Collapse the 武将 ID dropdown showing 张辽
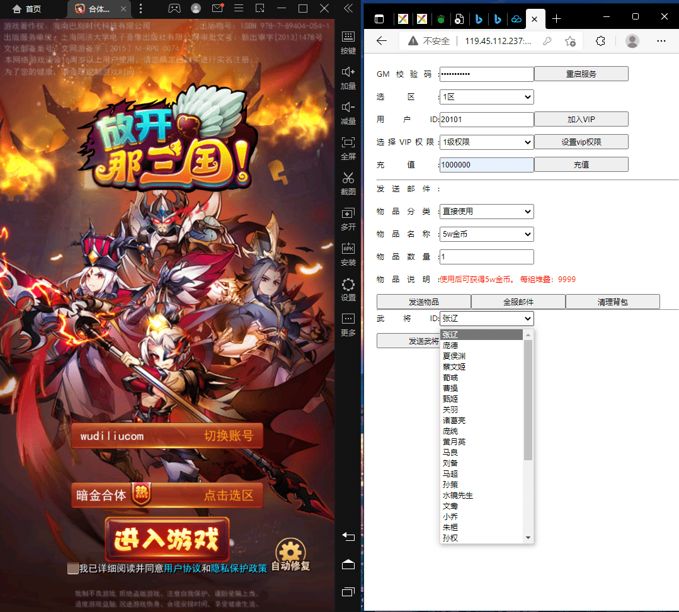This screenshot has width=679, height=612. pyautogui.click(x=486, y=319)
